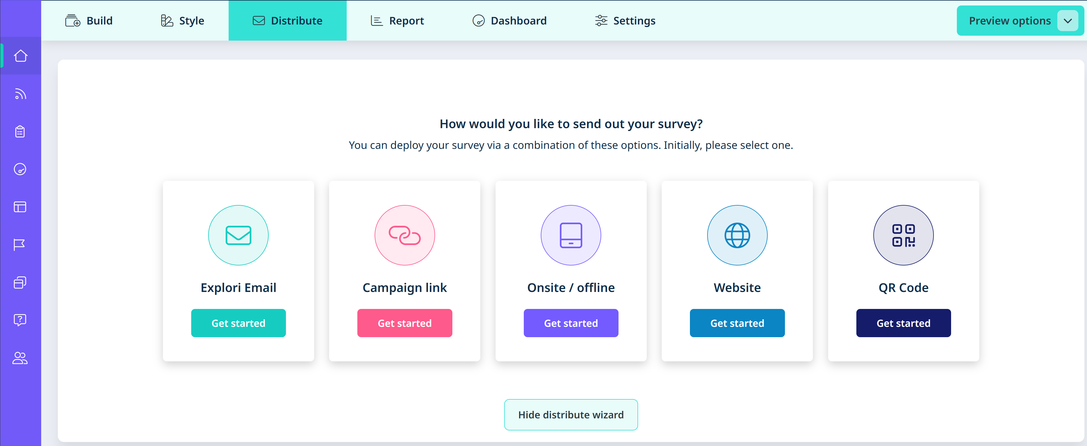
Task: Click the users group sidebar icon
Action: (x=20, y=358)
